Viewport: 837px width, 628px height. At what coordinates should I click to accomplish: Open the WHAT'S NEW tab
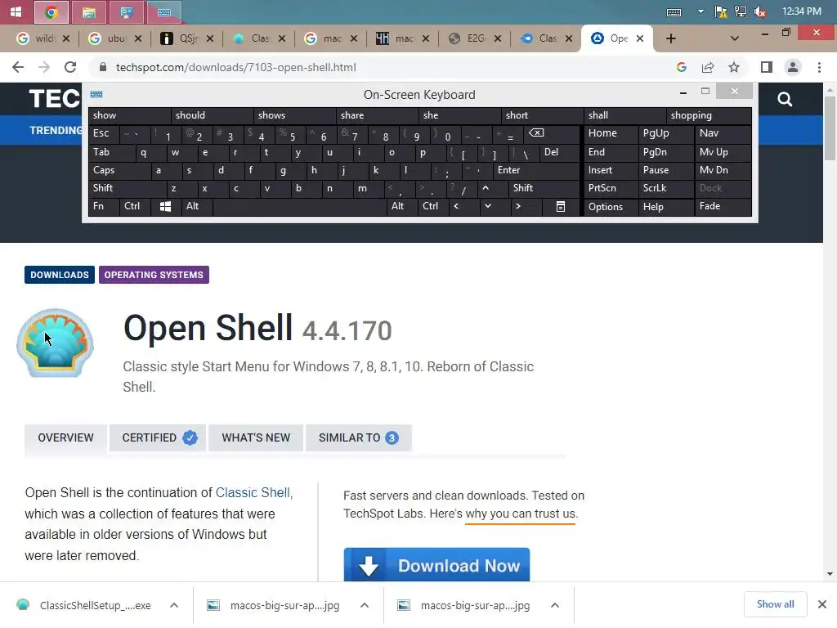coord(256,438)
